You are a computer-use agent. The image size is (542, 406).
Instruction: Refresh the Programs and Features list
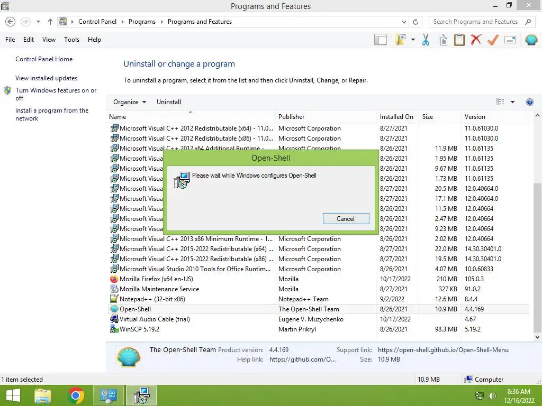(x=415, y=22)
